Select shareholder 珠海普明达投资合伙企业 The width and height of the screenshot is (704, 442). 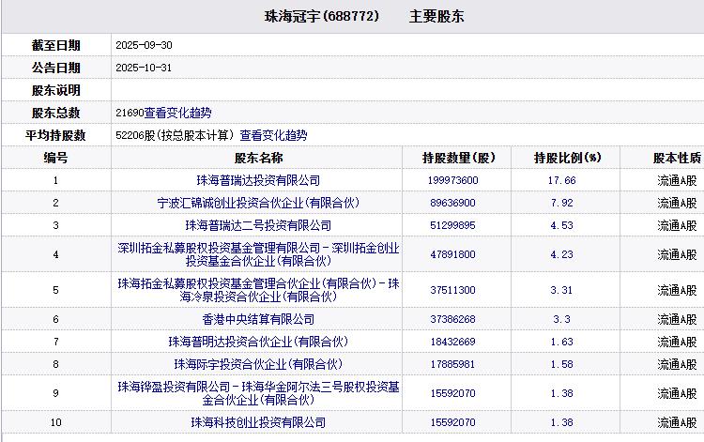pyautogui.click(x=258, y=342)
